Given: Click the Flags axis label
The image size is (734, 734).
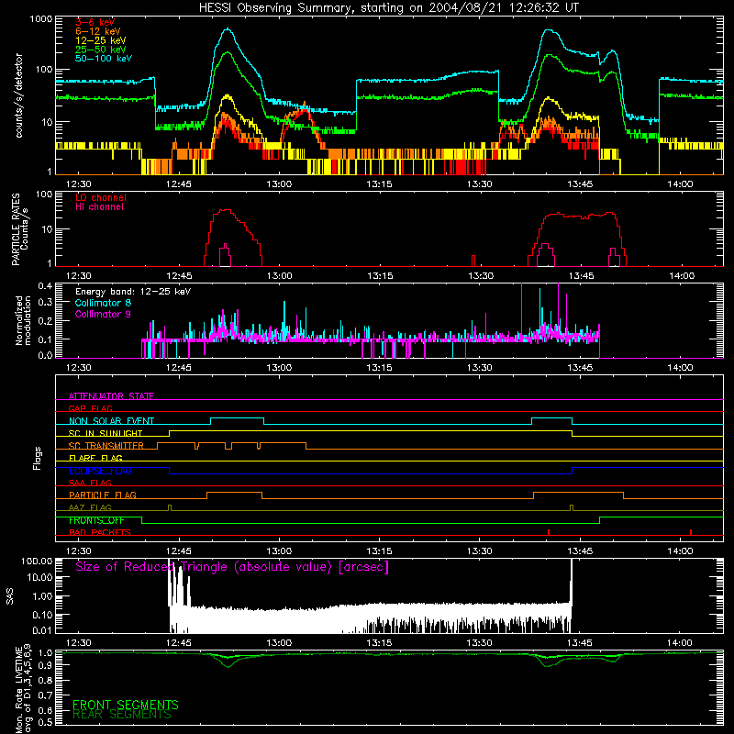Looking at the screenshot, I should tap(38, 458).
